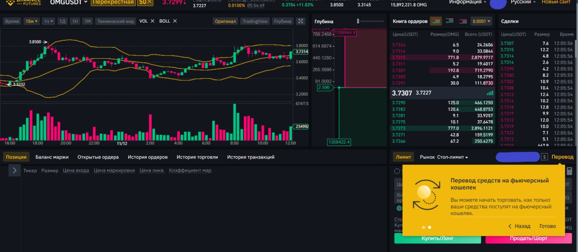The image size is (578, 252).
Task: Open the Позиции tab
Action: pyautogui.click(x=16, y=157)
